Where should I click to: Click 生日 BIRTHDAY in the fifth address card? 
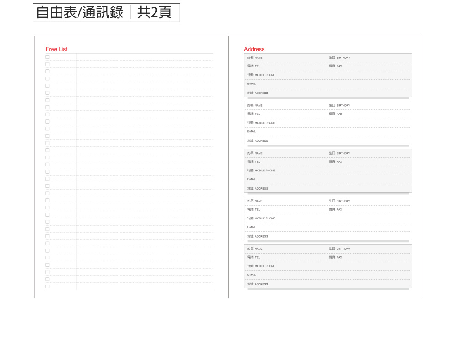coord(339,249)
